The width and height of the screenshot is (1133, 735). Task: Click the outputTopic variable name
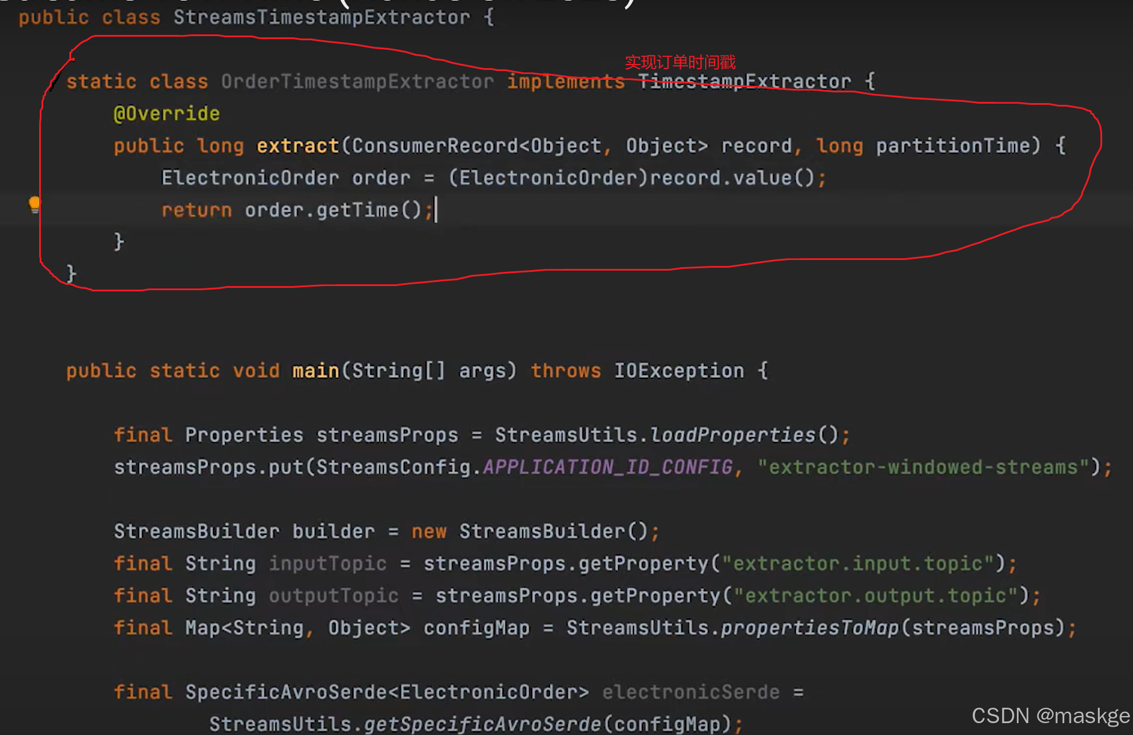pos(334,595)
